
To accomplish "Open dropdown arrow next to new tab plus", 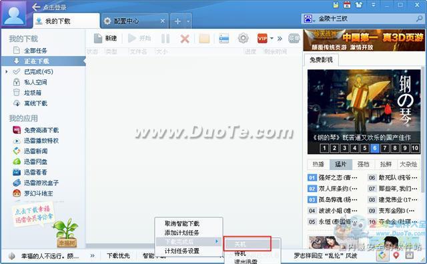I will tap(188, 21).
